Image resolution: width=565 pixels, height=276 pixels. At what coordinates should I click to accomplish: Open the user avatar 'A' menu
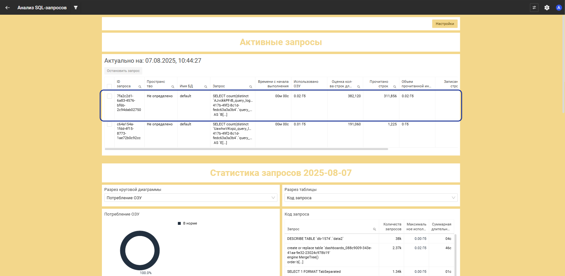(x=559, y=8)
